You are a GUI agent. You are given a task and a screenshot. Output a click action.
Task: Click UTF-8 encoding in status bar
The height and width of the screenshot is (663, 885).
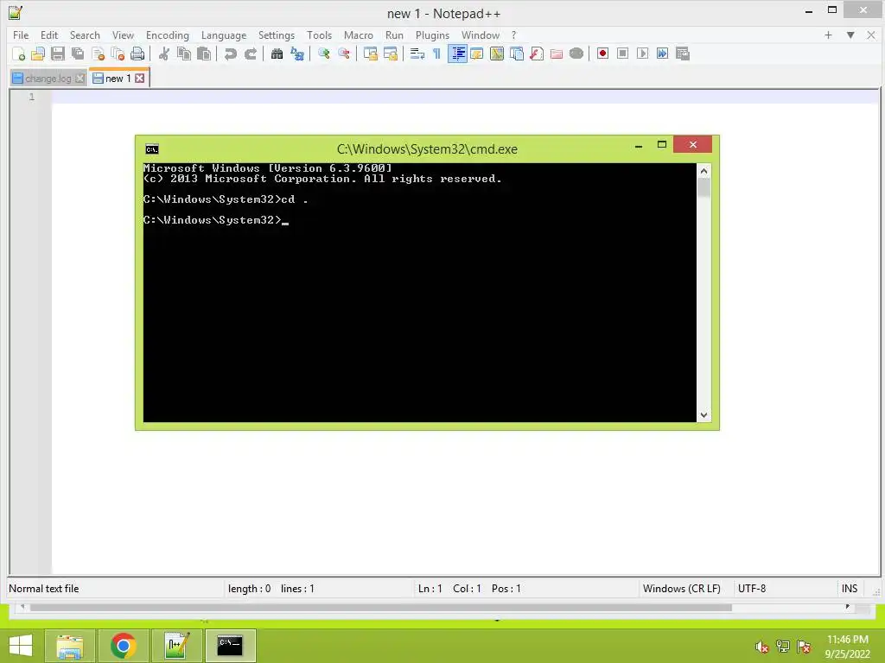coord(752,589)
